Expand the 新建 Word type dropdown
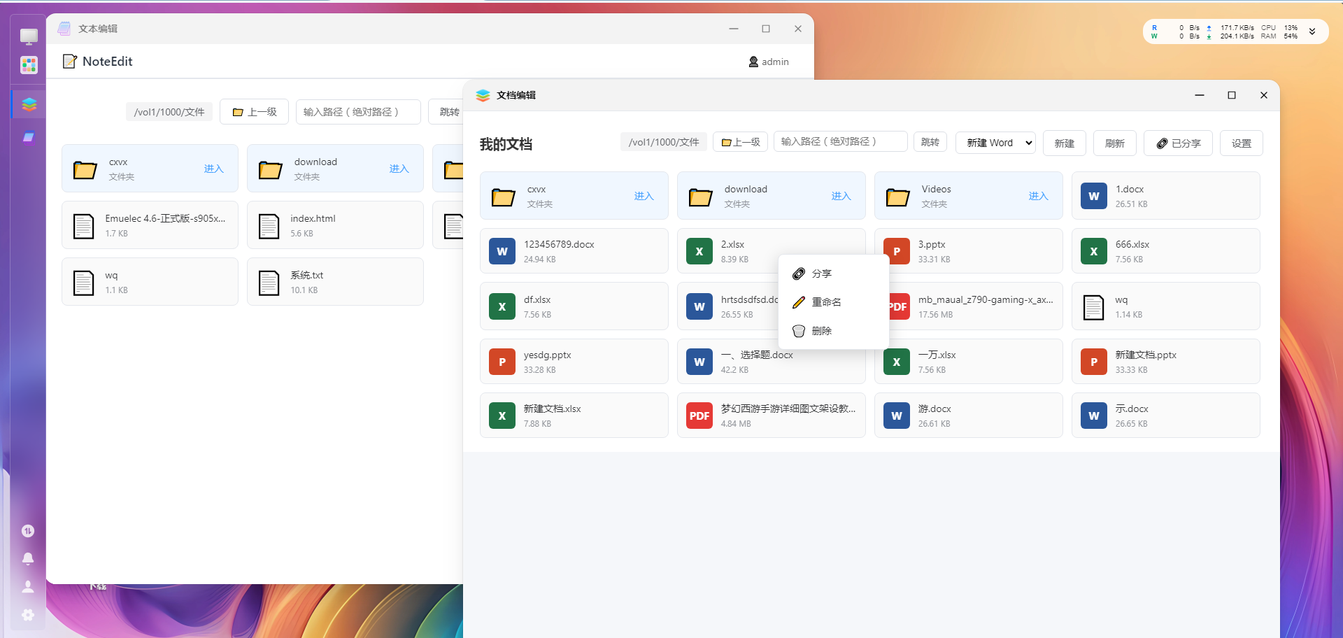 coord(995,143)
